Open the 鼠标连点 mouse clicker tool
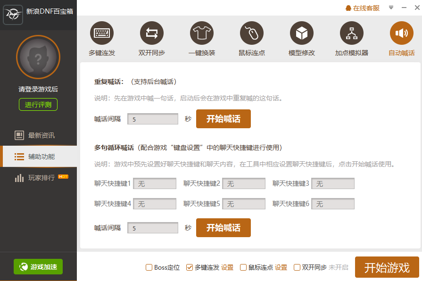Viewport: 422px width, 281px height. pos(252,33)
